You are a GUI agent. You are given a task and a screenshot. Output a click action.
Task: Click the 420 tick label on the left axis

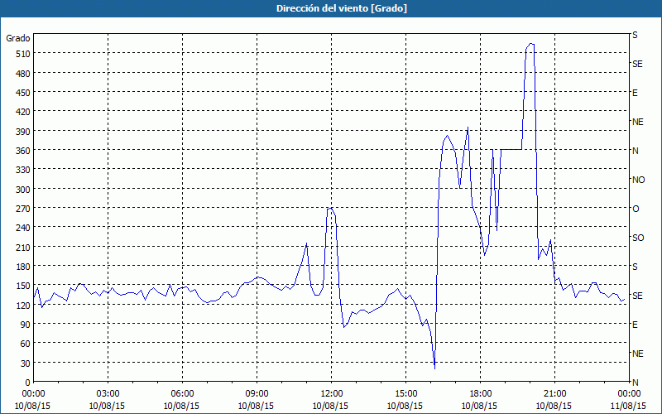click(x=23, y=112)
